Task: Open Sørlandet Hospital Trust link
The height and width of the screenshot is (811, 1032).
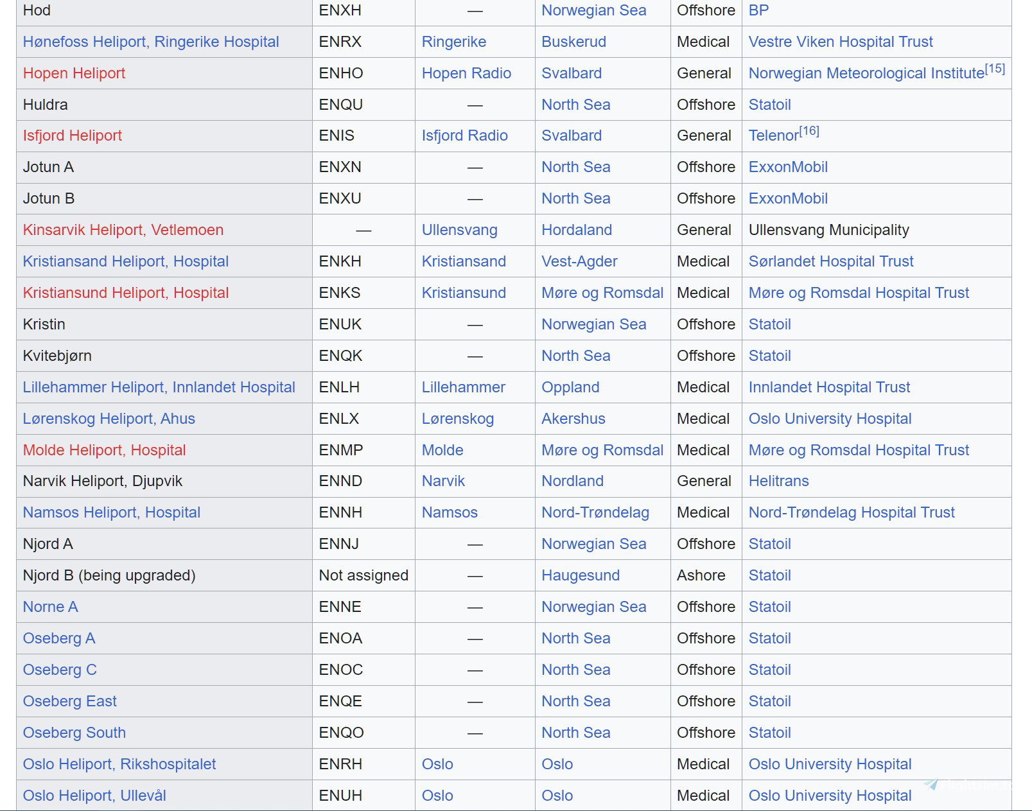Action: coord(831,261)
